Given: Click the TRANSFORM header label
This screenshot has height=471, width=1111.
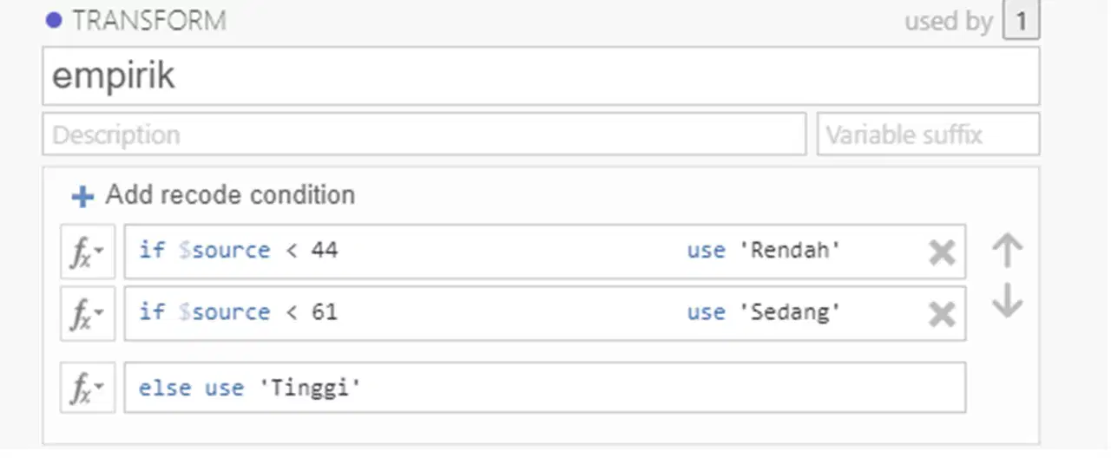Looking at the screenshot, I should point(149,21).
